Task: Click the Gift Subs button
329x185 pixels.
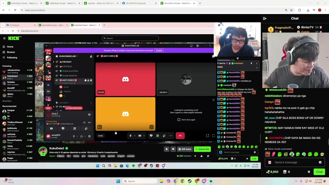Action: (x=184, y=149)
